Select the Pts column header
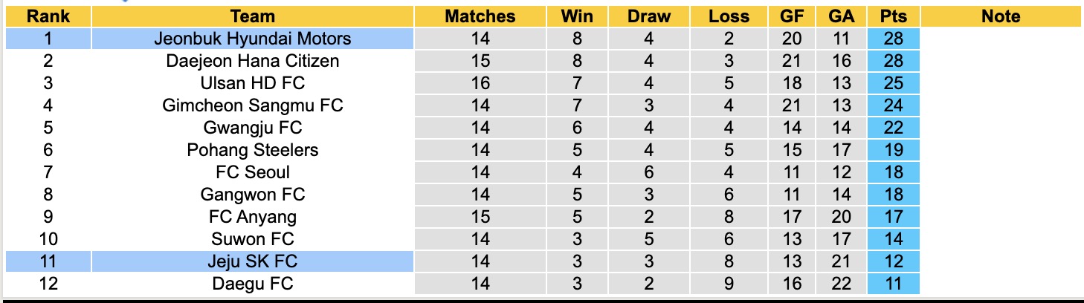The image size is (1084, 303). click(x=893, y=16)
